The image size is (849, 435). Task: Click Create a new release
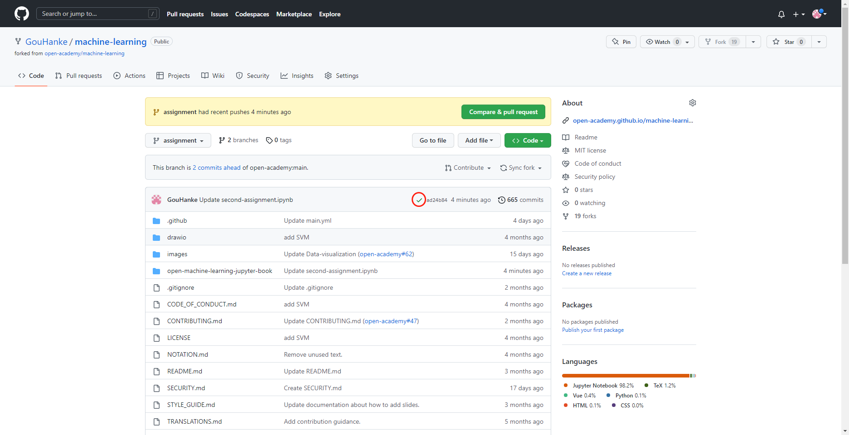pyautogui.click(x=587, y=273)
